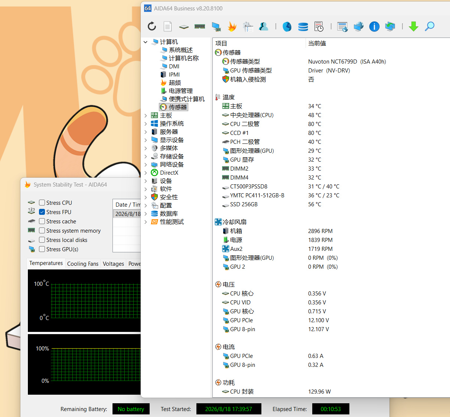The width and height of the screenshot is (450, 417).
Task: Enable the Stress cache checkbox
Action: click(x=42, y=221)
